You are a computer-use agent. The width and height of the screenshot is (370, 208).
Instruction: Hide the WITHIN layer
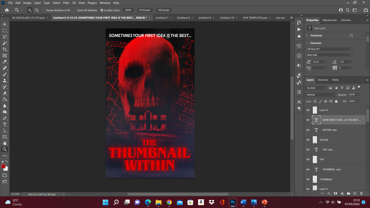click(x=308, y=140)
